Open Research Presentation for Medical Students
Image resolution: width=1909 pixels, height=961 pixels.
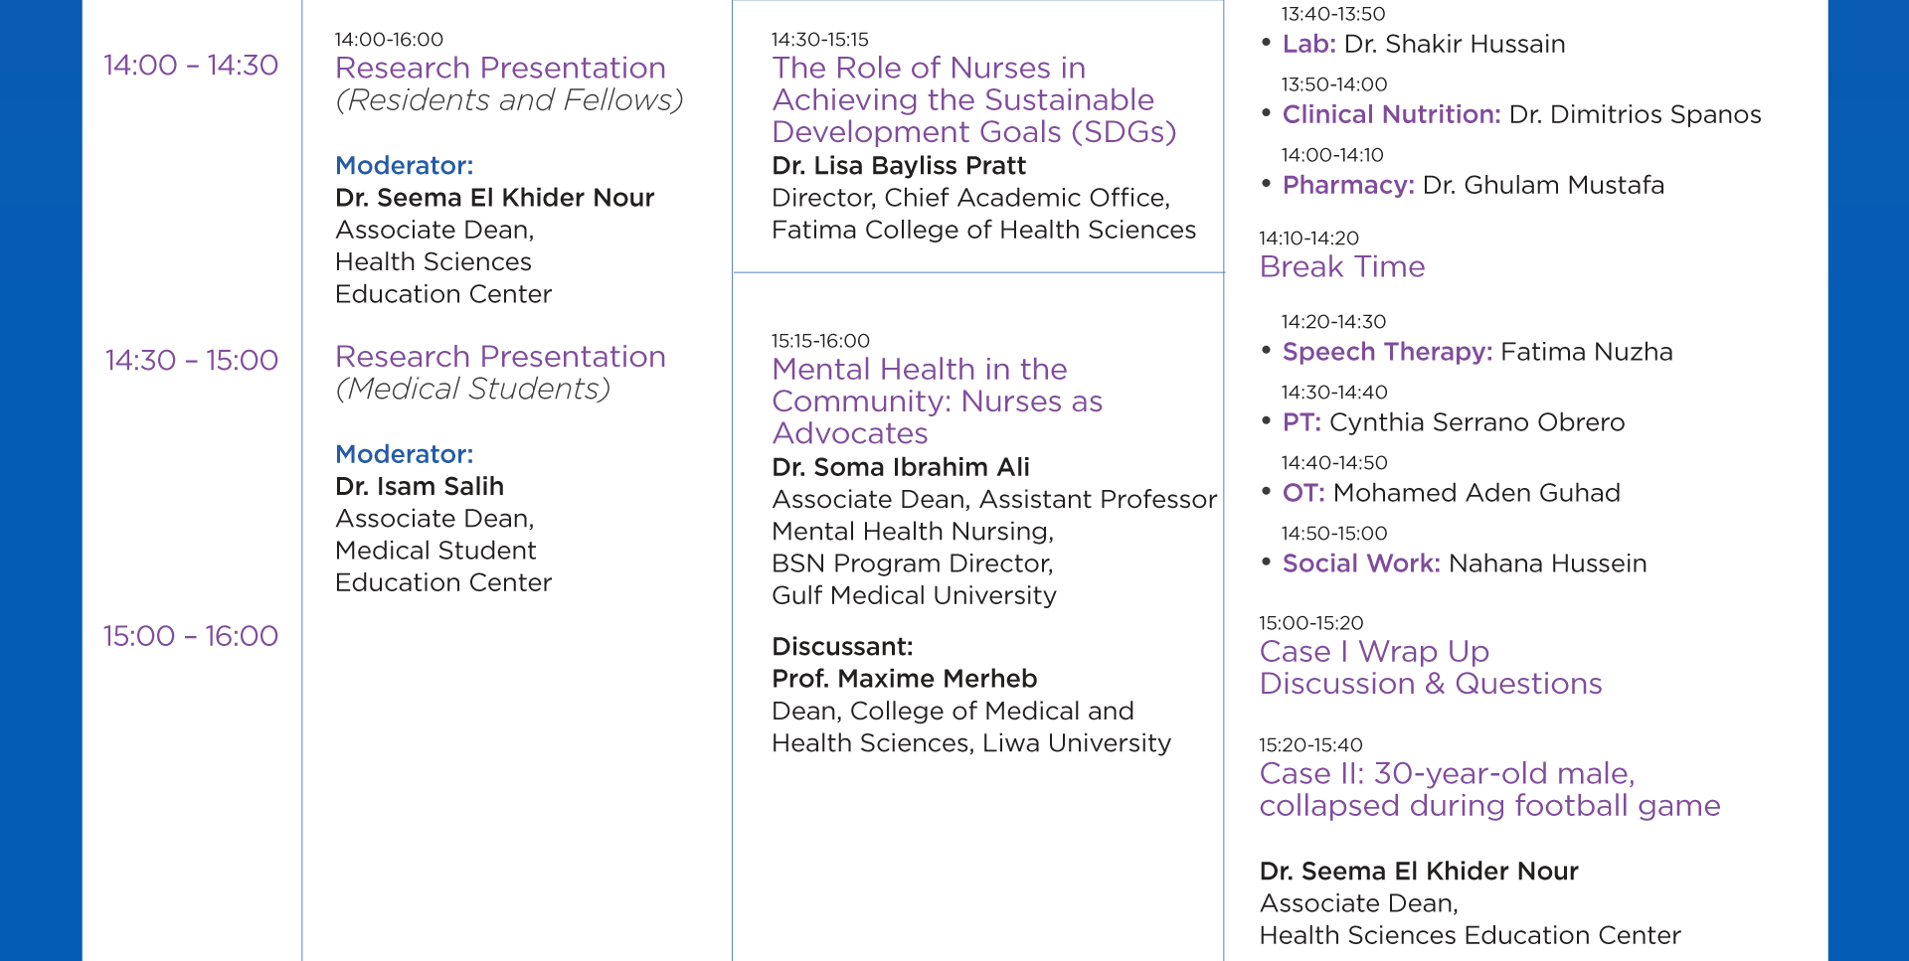[x=500, y=358]
